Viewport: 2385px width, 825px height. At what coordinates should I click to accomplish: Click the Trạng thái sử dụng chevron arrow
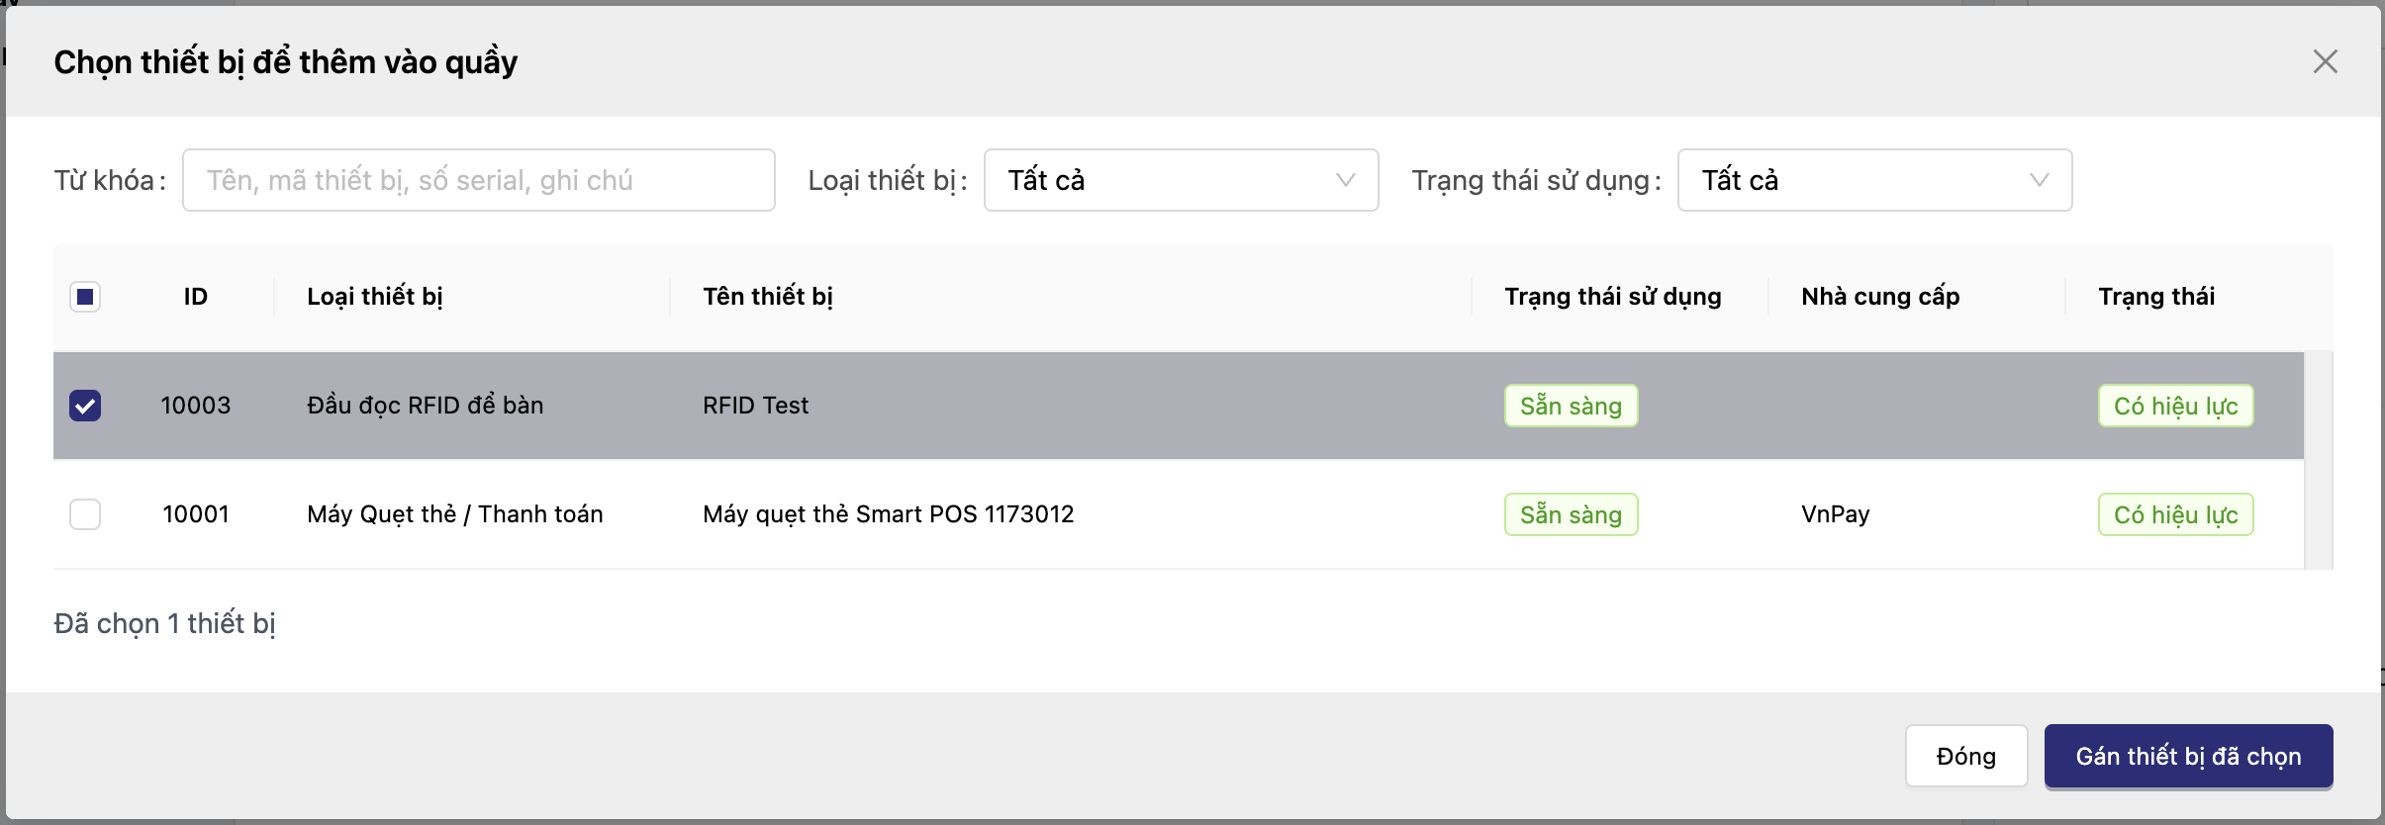(2039, 180)
